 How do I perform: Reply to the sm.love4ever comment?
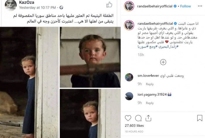150,84
